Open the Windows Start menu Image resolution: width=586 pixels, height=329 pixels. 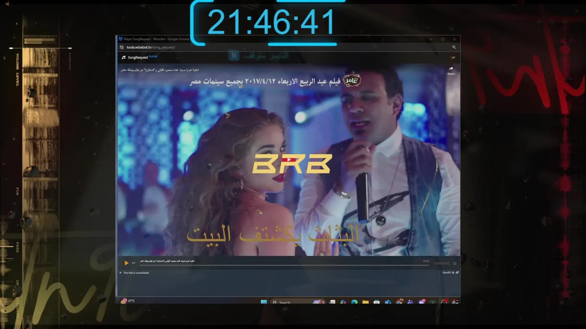coord(264,302)
